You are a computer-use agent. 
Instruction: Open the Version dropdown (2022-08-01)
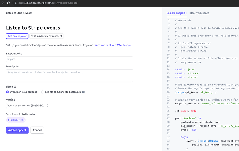click(28, 105)
